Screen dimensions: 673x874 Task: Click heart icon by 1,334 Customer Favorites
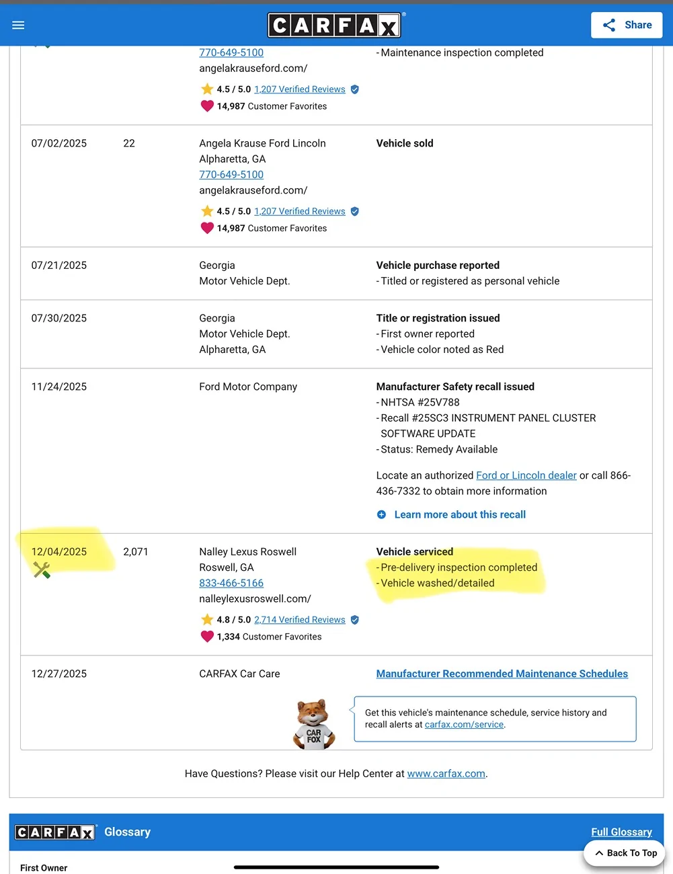[x=207, y=637]
